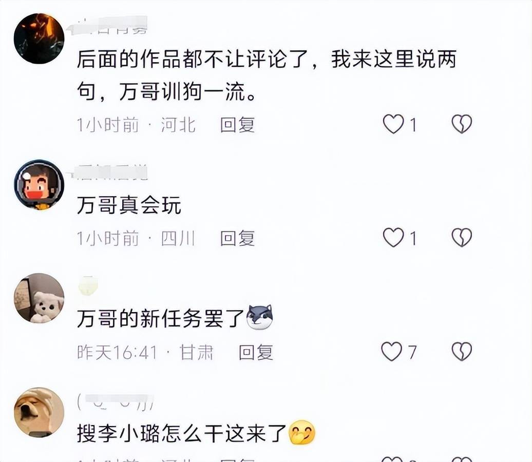Image resolution: width=532 pixels, height=462 pixels.
Task: Select the laughing emoji after 怎么干这来了
Action: [x=301, y=432]
